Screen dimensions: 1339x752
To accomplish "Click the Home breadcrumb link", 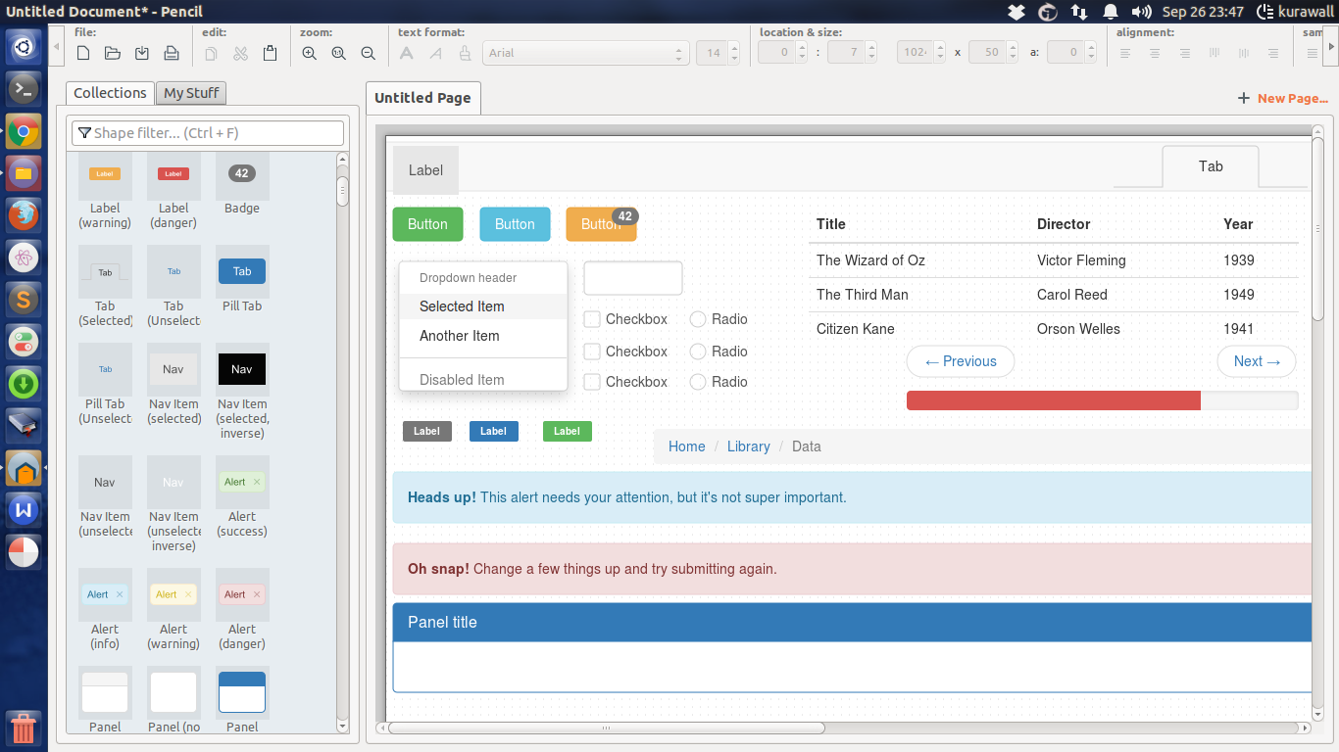I will [x=686, y=446].
